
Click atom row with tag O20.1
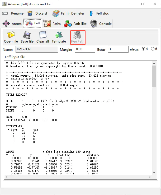point(54,164)
